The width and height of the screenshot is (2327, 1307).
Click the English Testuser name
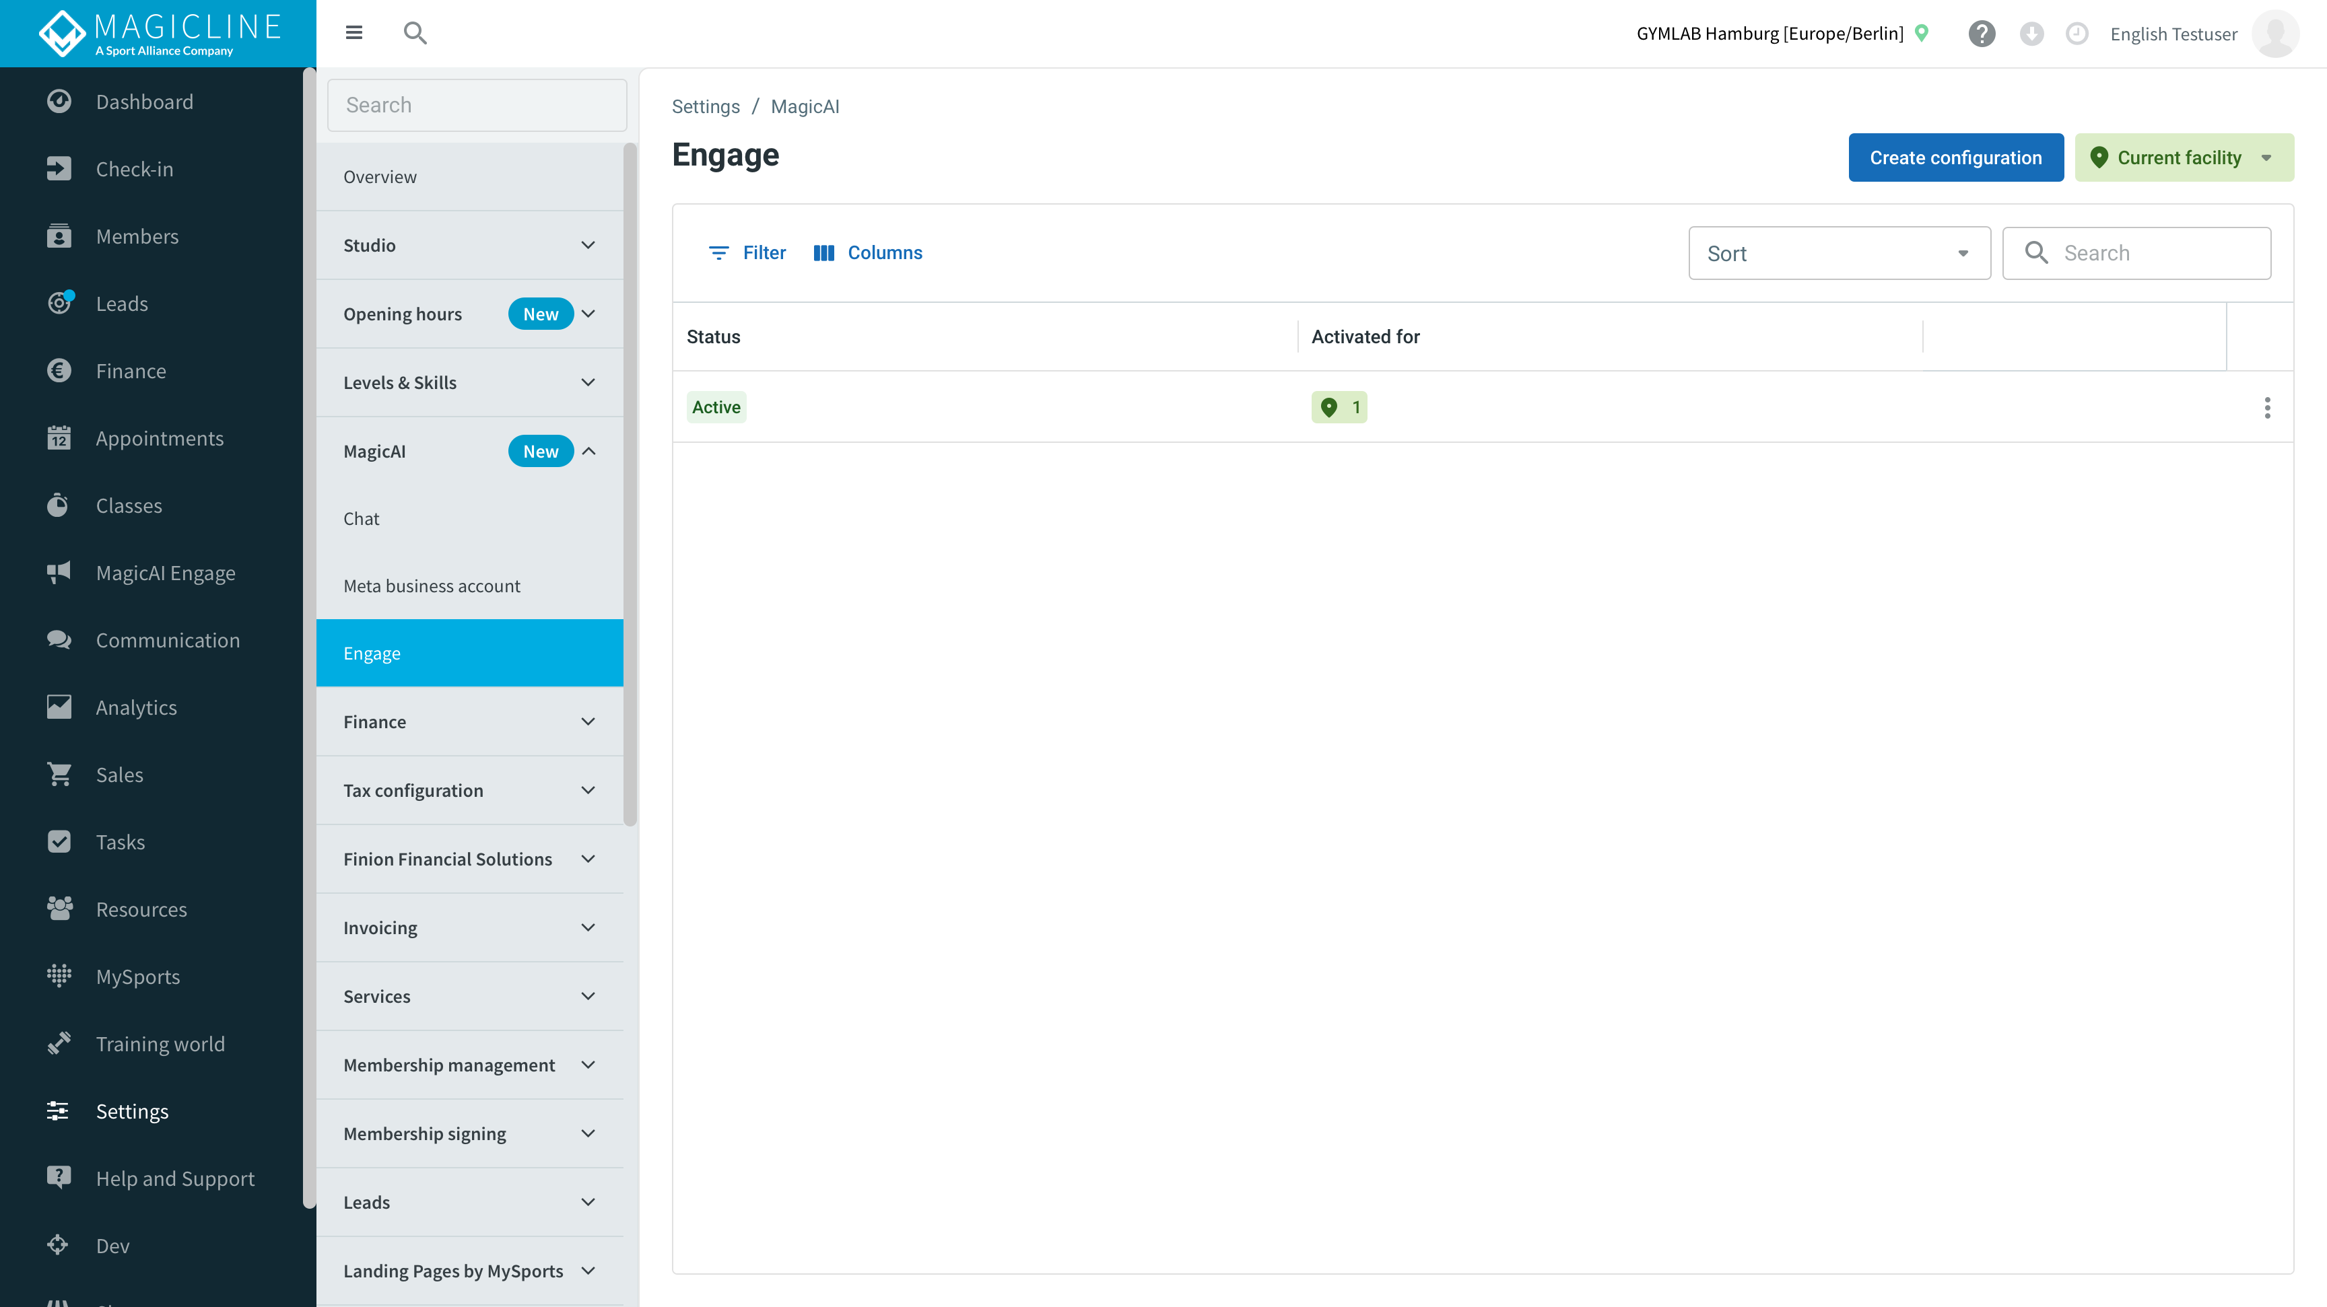[x=2173, y=34]
